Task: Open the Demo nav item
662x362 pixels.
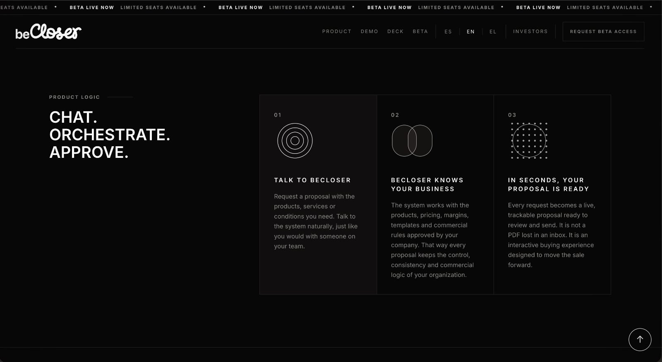Action: [x=369, y=31]
